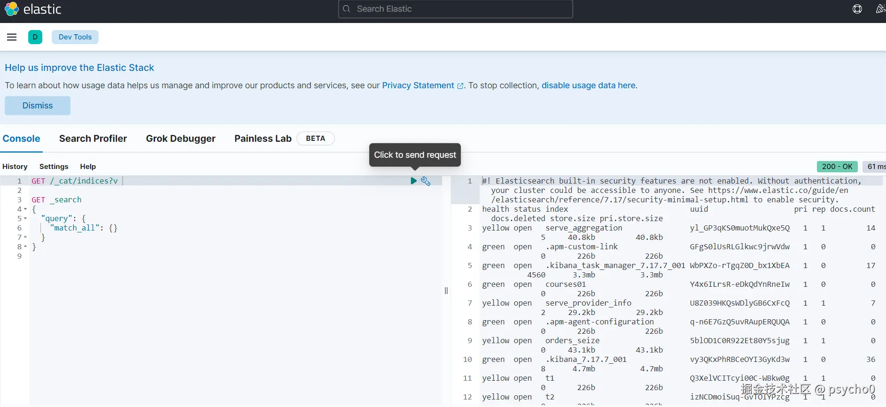Viewport: 886px width, 407px height.
Task: Open the Grok Debugger tab
Action: point(180,138)
